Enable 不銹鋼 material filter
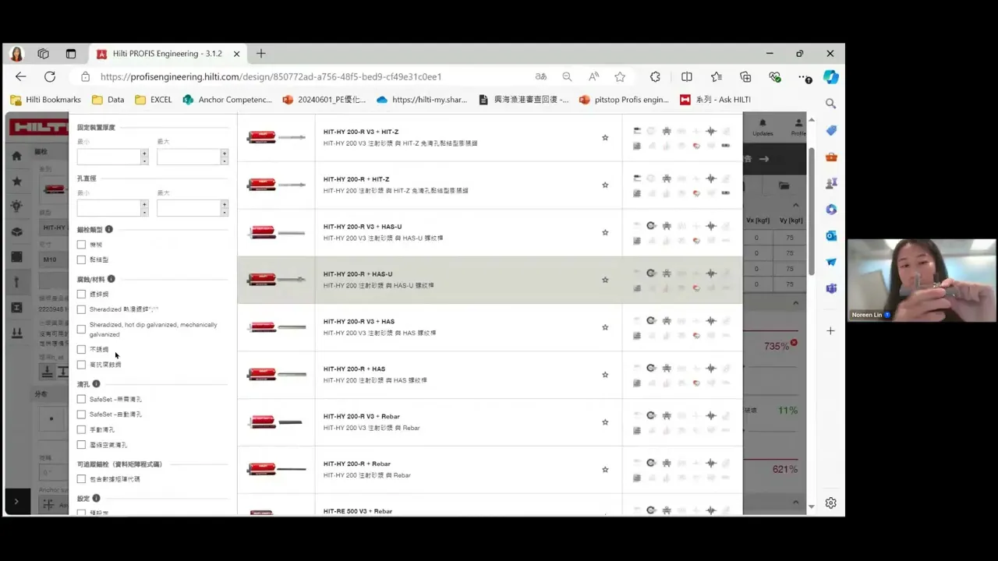The image size is (998, 561). (x=81, y=349)
